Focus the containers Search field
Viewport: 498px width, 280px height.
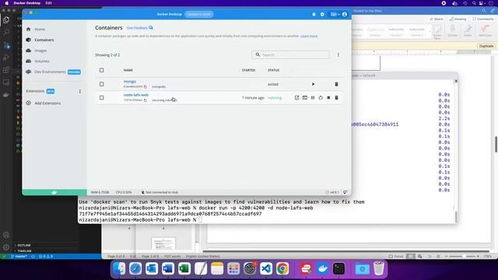(290, 55)
